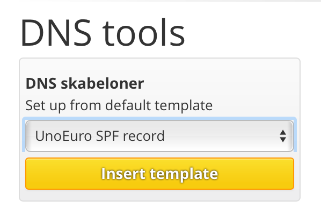Expand the default template combo box
The image size is (321, 215).
[x=159, y=136]
